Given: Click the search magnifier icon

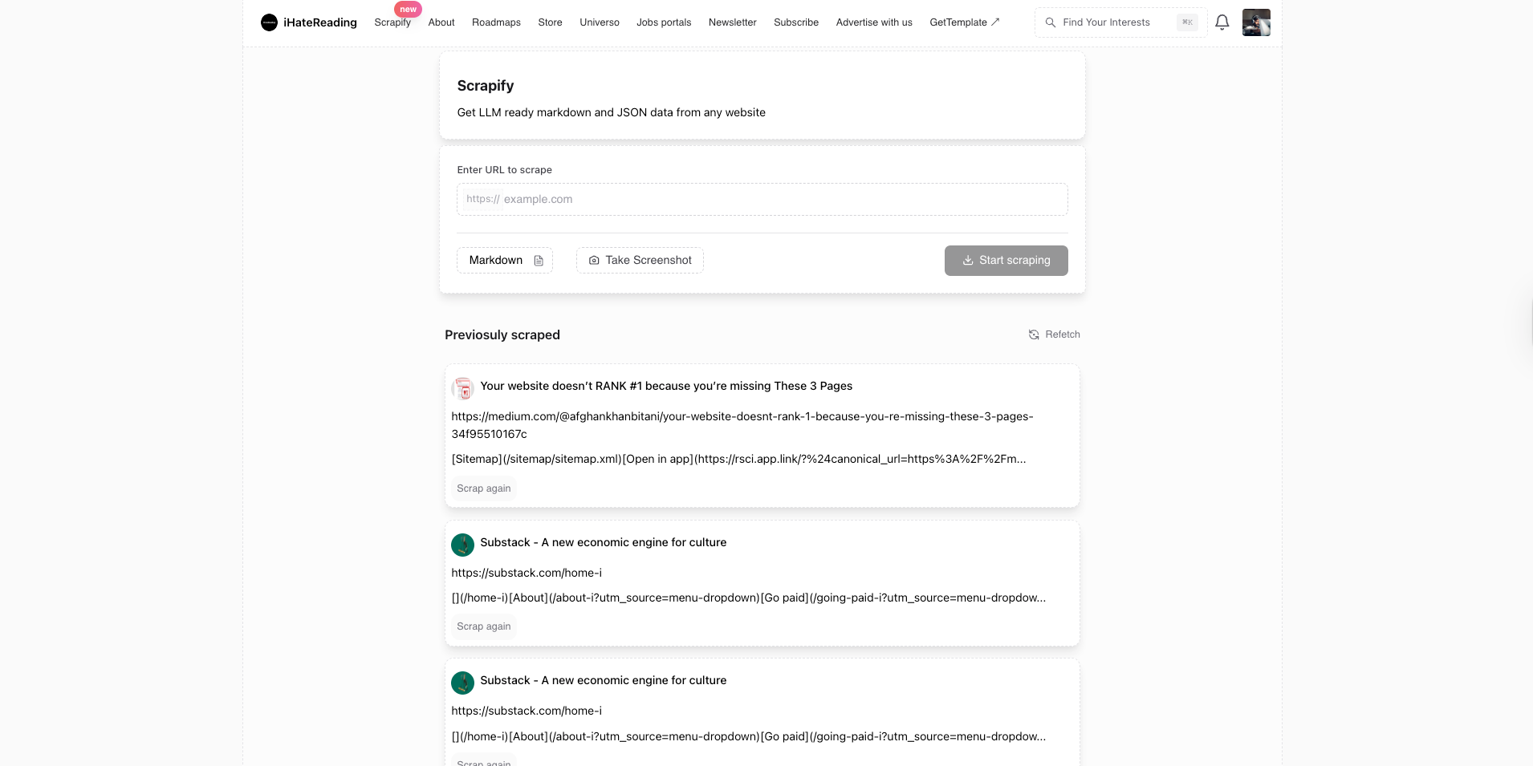Looking at the screenshot, I should 1050,22.
